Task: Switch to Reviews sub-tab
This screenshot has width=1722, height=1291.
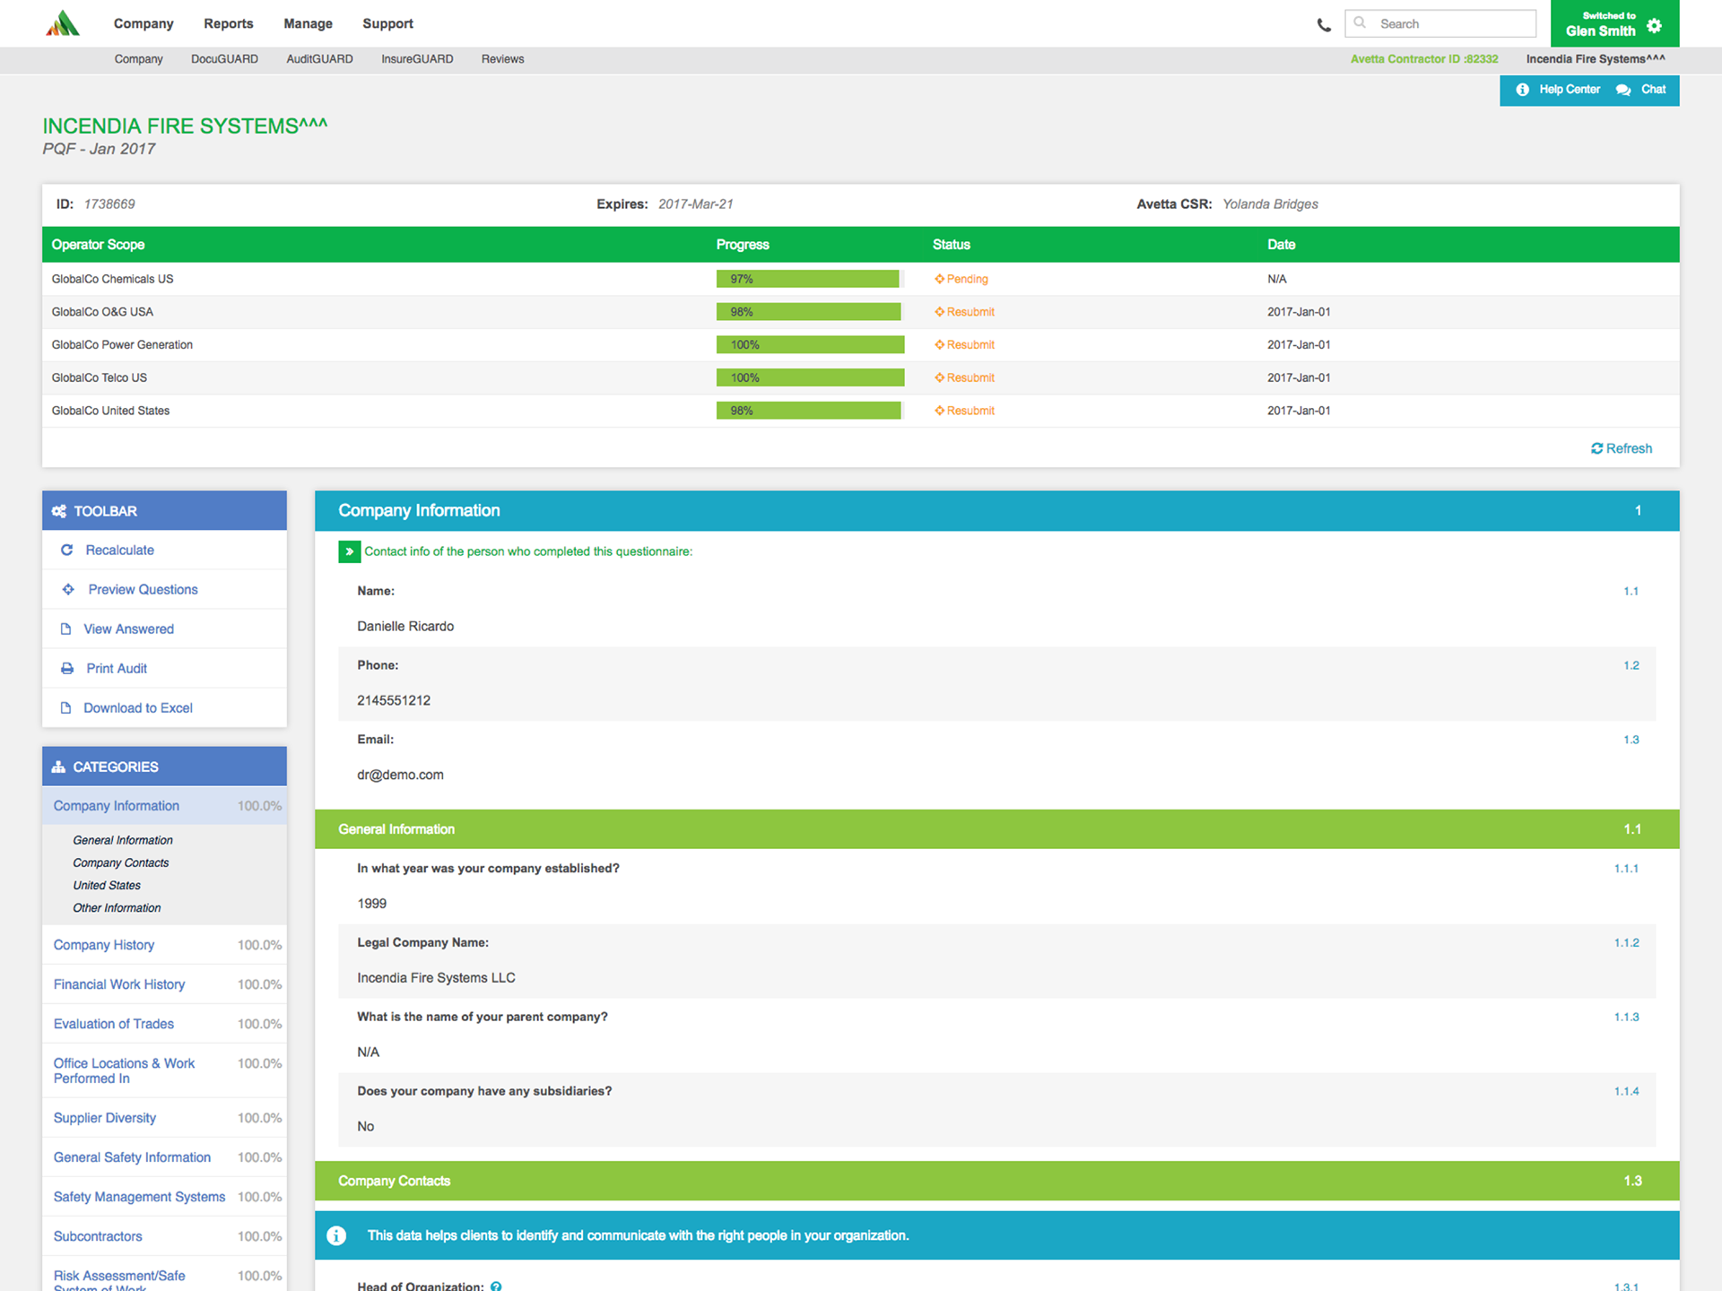Action: (x=502, y=59)
